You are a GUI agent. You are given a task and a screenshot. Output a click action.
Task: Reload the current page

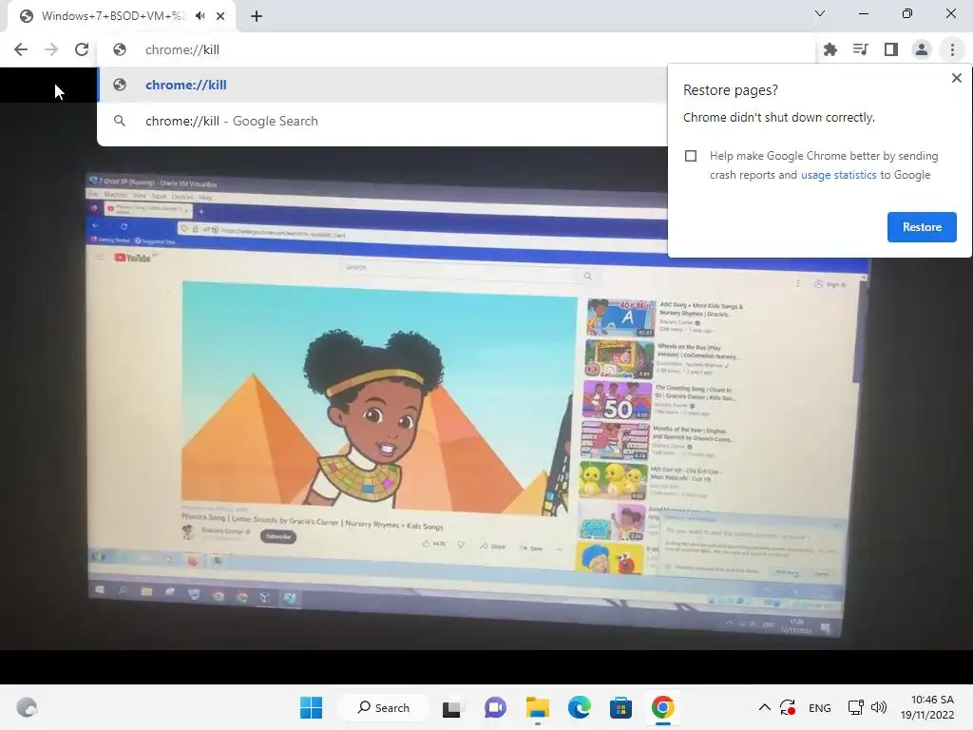pos(82,49)
